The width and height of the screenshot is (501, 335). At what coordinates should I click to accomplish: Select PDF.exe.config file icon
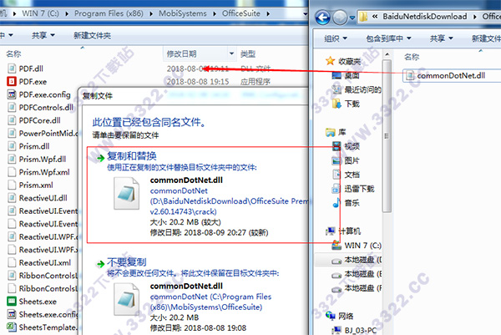12,94
